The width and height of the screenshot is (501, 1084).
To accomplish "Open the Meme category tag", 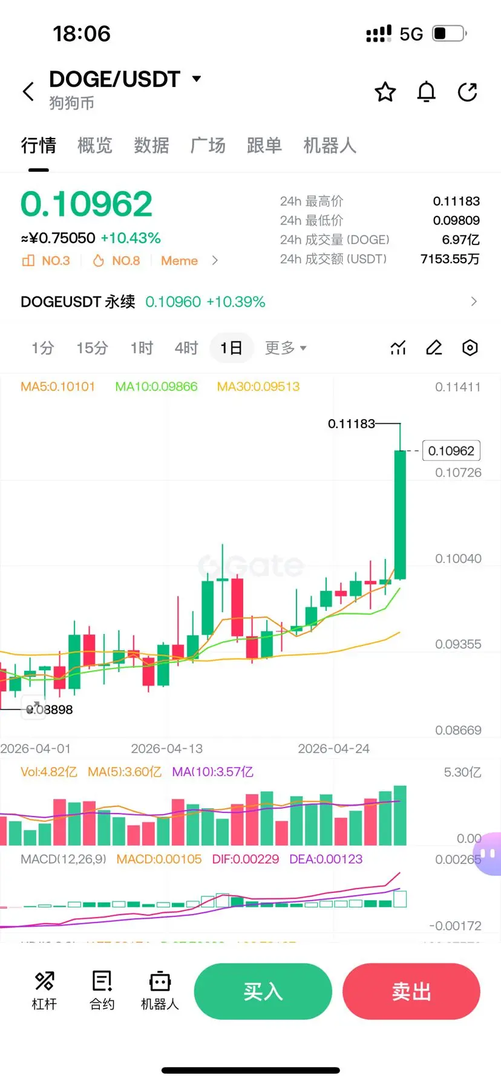I will [x=179, y=261].
